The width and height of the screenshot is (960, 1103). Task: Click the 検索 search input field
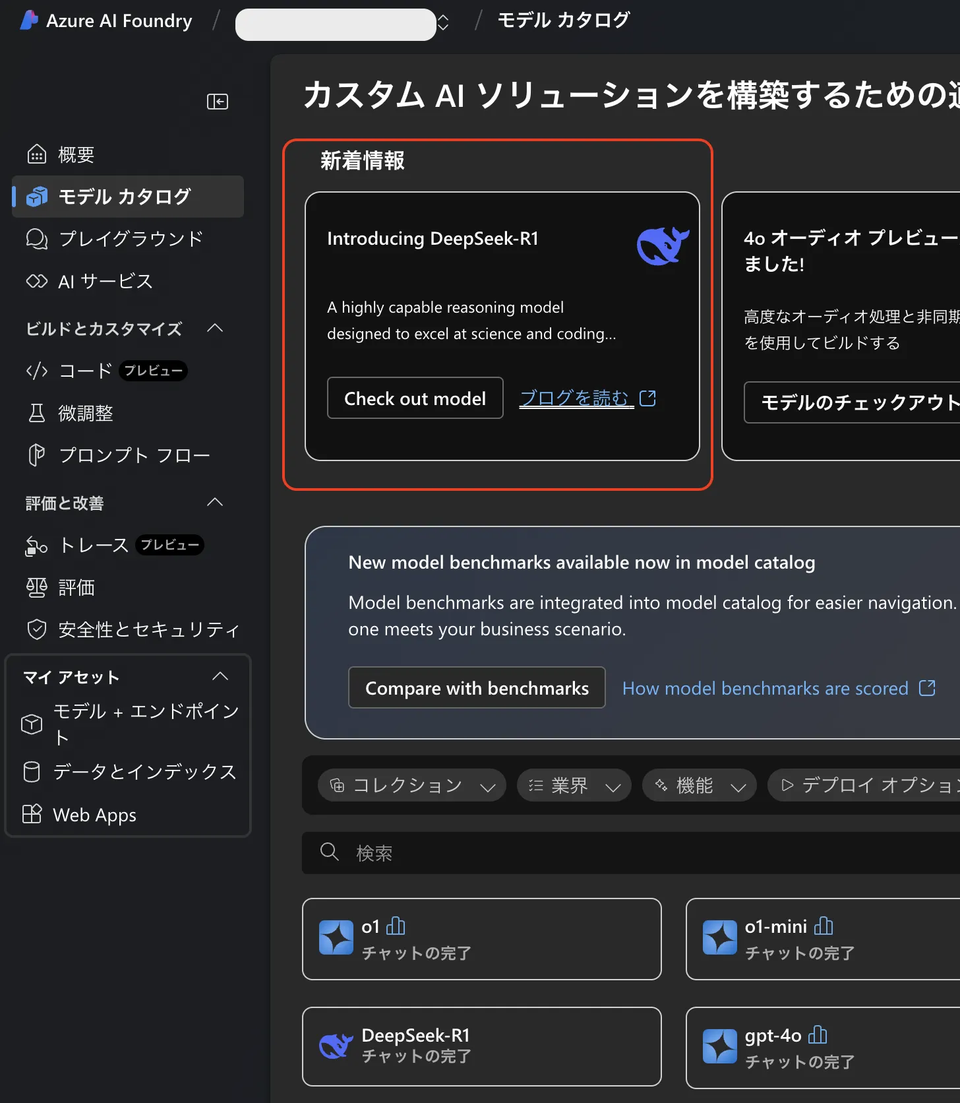pos(631,853)
